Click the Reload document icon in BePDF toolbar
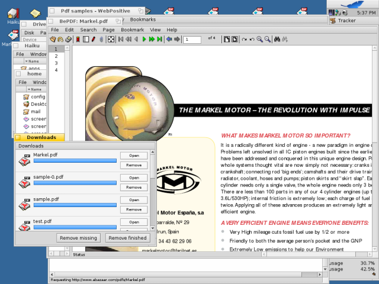 point(60,39)
